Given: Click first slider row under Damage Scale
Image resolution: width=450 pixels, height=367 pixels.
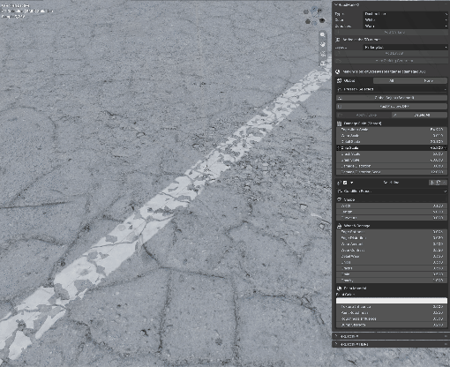Looking at the screenshot, I should click(392, 130).
